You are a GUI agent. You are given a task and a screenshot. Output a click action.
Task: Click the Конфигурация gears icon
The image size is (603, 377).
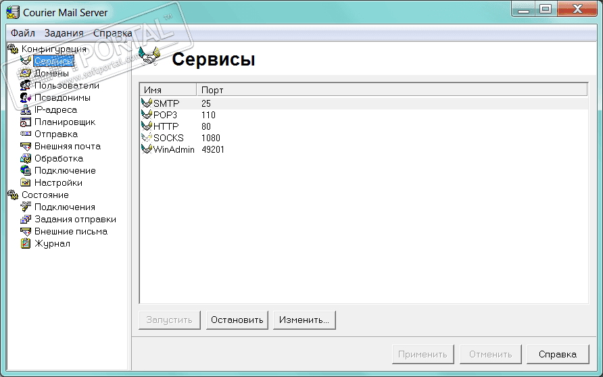[13, 49]
